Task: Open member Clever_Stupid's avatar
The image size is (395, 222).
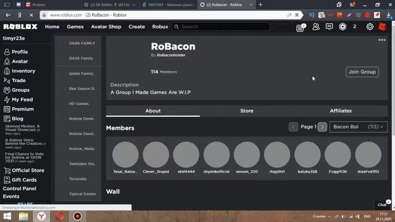Action: (156, 155)
